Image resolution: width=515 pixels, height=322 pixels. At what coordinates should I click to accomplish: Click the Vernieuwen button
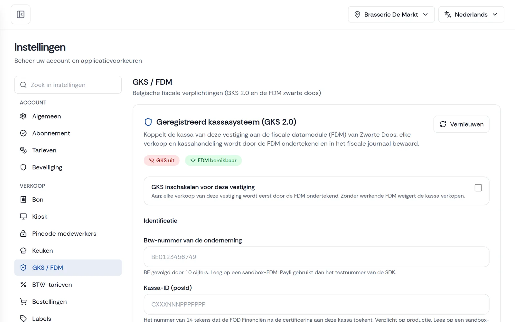pyautogui.click(x=461, y=124)
